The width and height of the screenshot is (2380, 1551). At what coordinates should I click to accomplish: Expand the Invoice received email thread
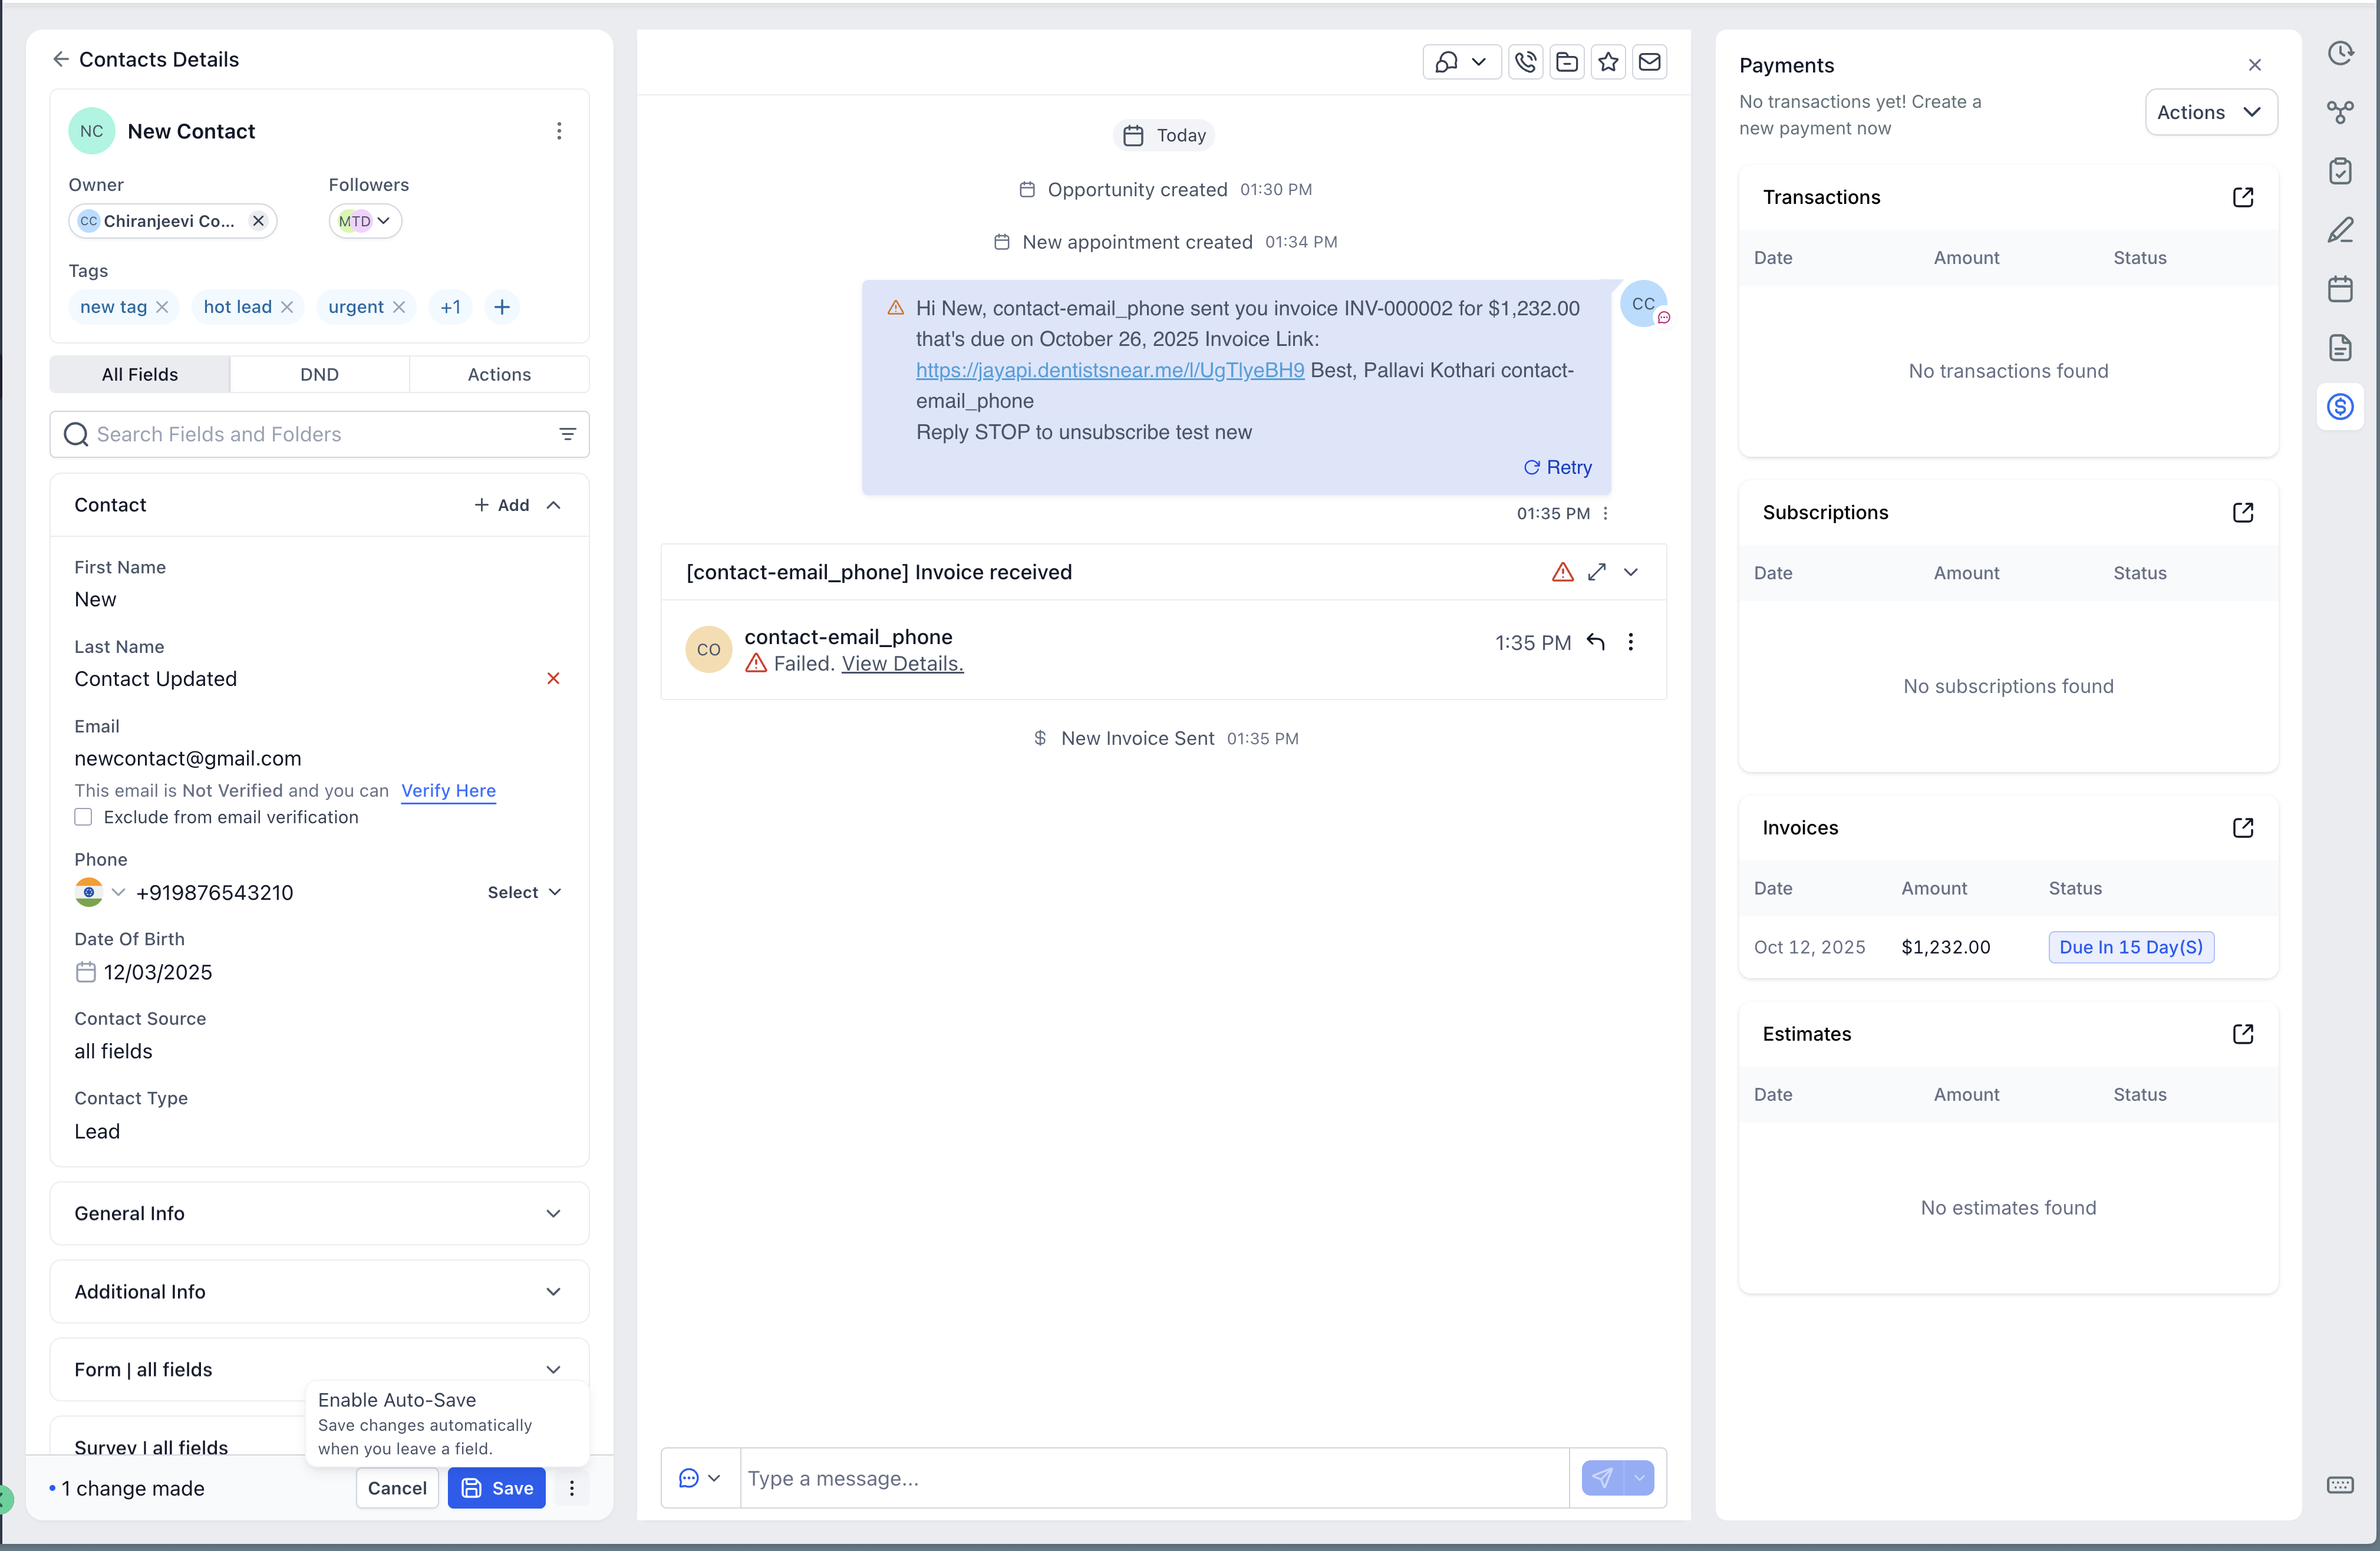pyautogui.click(x=1597, y=572)
